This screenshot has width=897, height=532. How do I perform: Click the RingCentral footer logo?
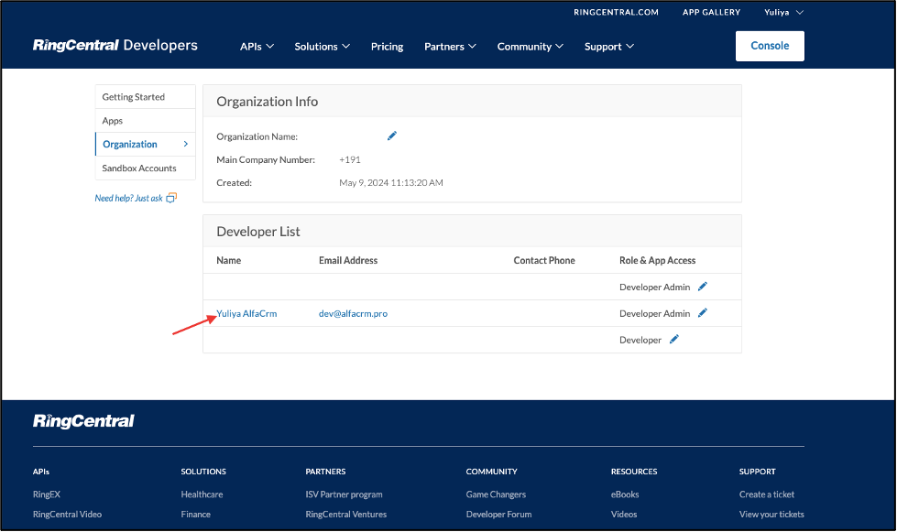tap(83, 421)
